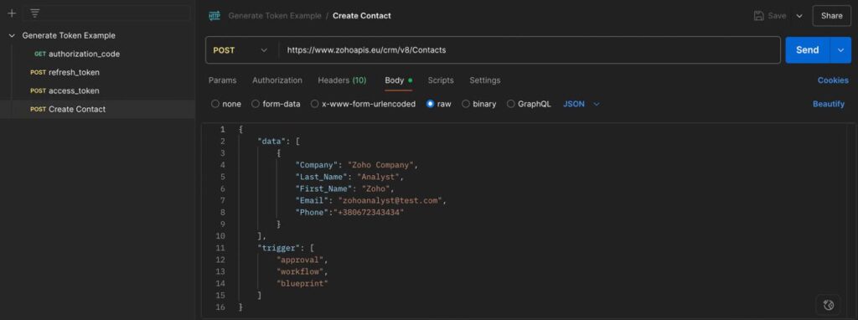Open the sidebar filter icon
The height and width of the screenshot is (320, 858).
coord(34,13)
